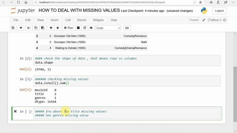Open the View menu
The height and width of the screenshot is (133, 237).
[40, 20]
